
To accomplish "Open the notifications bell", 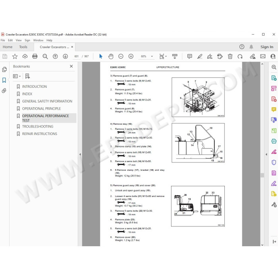I will click(251, 47).
